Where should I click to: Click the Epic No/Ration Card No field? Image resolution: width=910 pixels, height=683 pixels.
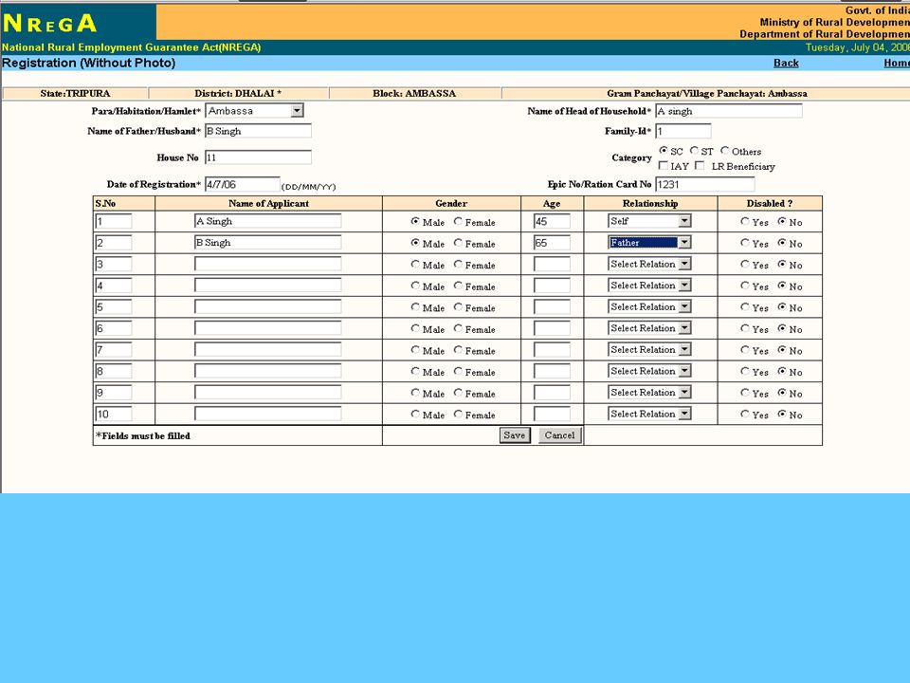click(705, 184)
